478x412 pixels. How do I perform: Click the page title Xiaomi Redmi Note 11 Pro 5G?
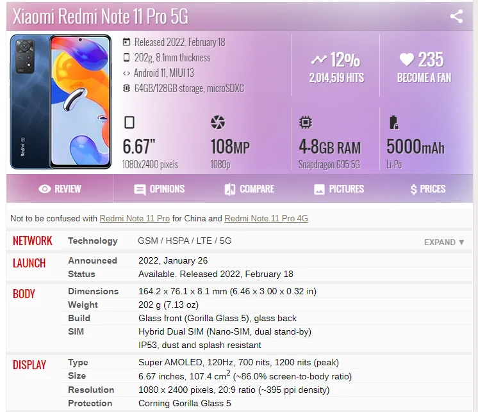101,16
